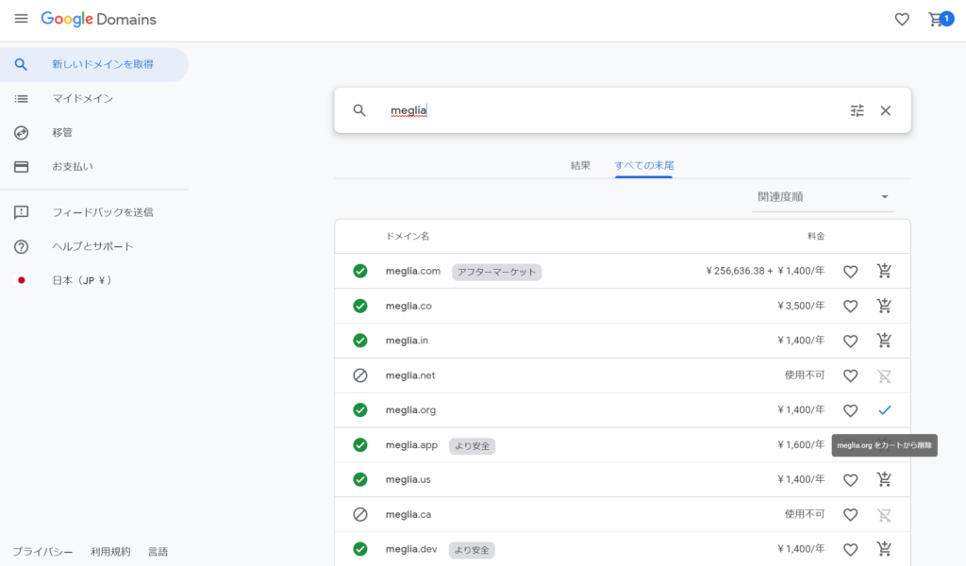This screenshot has width=966, height=566.
Task: Open the 言語 link
Action: [158, 552]
